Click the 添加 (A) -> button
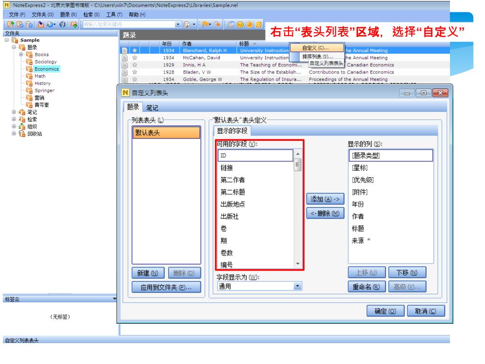485x364 pixels. [325, 200]
